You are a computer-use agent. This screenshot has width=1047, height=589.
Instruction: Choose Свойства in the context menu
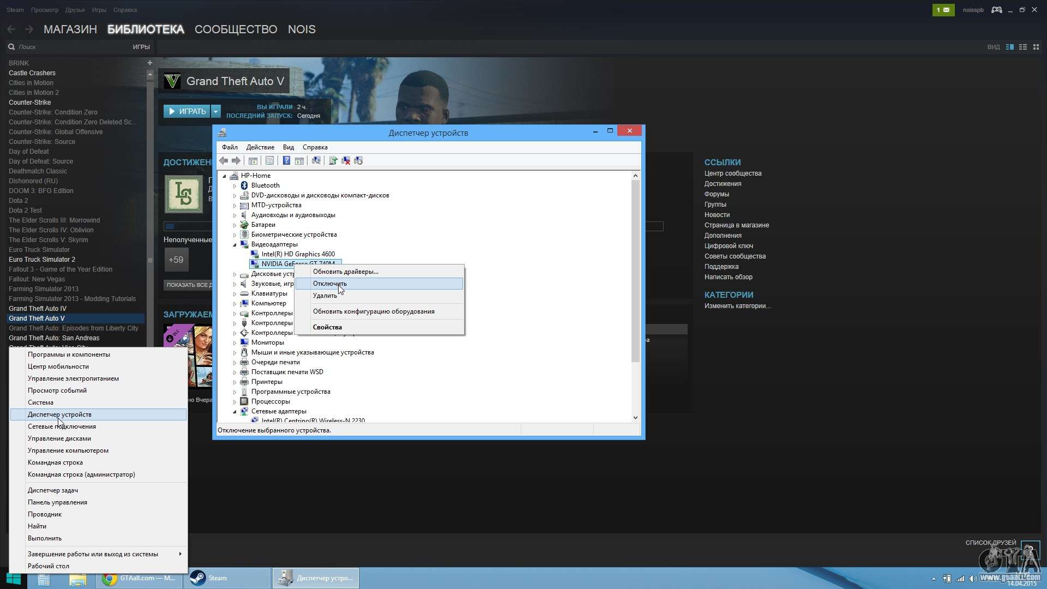click(380, 327)
